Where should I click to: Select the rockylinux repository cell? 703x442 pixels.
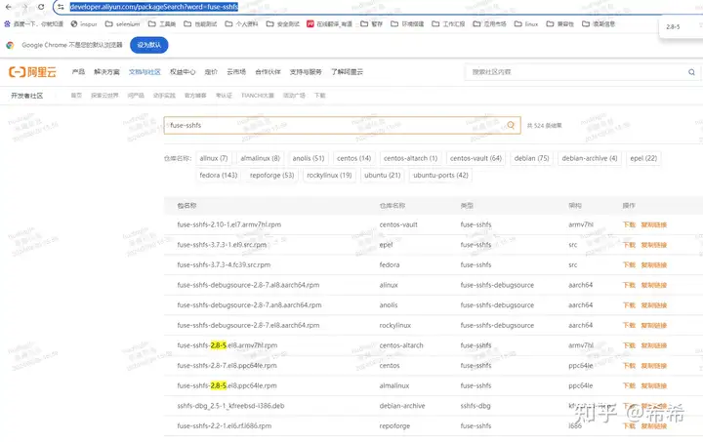point(395,326)
